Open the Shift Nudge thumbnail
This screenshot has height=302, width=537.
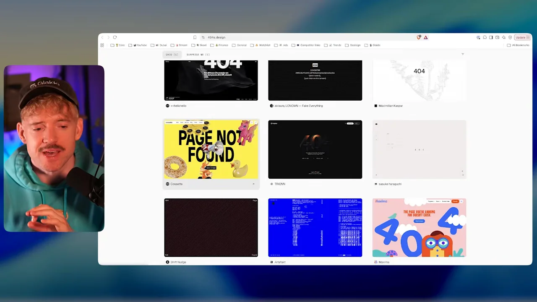coord(211,227)
